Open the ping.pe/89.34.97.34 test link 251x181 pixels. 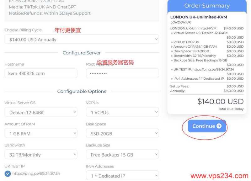point(36,173)
